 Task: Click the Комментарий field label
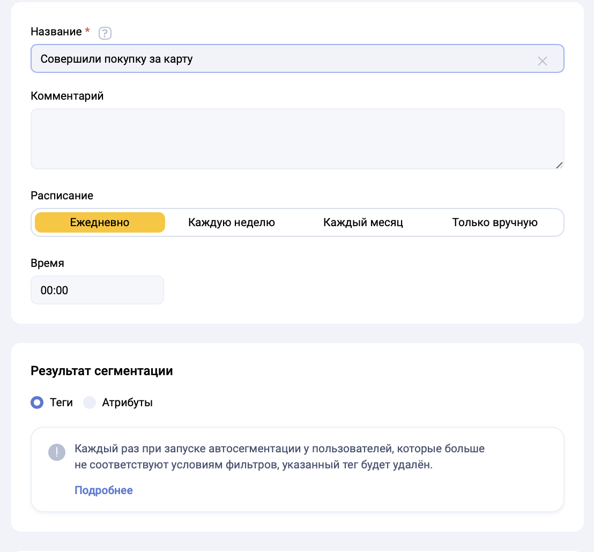point(67,96)
